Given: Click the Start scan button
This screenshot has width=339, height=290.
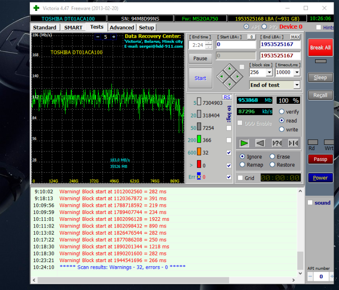Looking at the screenshot, I should 200,78.
